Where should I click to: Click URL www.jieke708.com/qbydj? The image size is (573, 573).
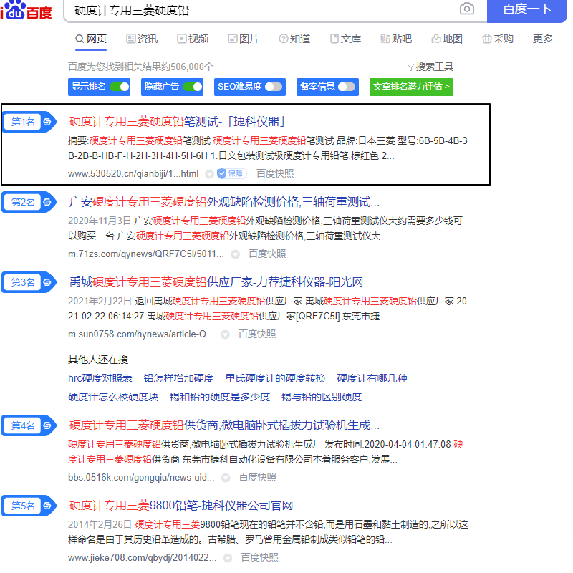click(142, 558)
